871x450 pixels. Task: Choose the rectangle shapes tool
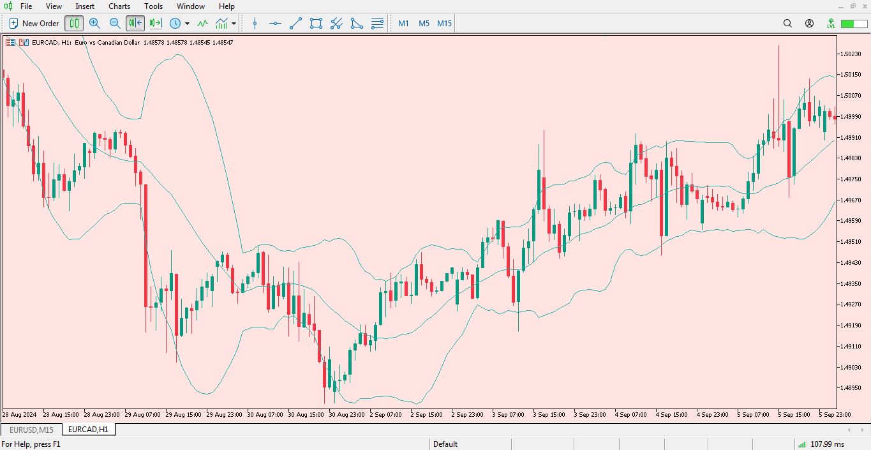point(316,24)
